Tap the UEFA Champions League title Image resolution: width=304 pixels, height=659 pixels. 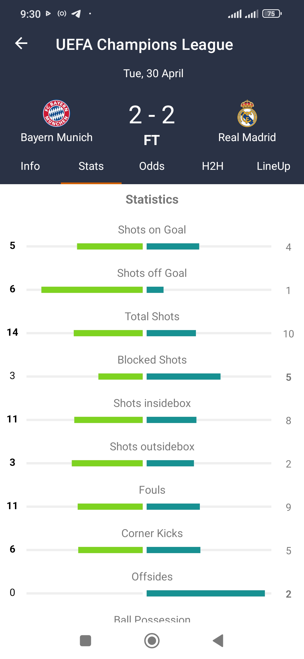click(x=144, y=44)
